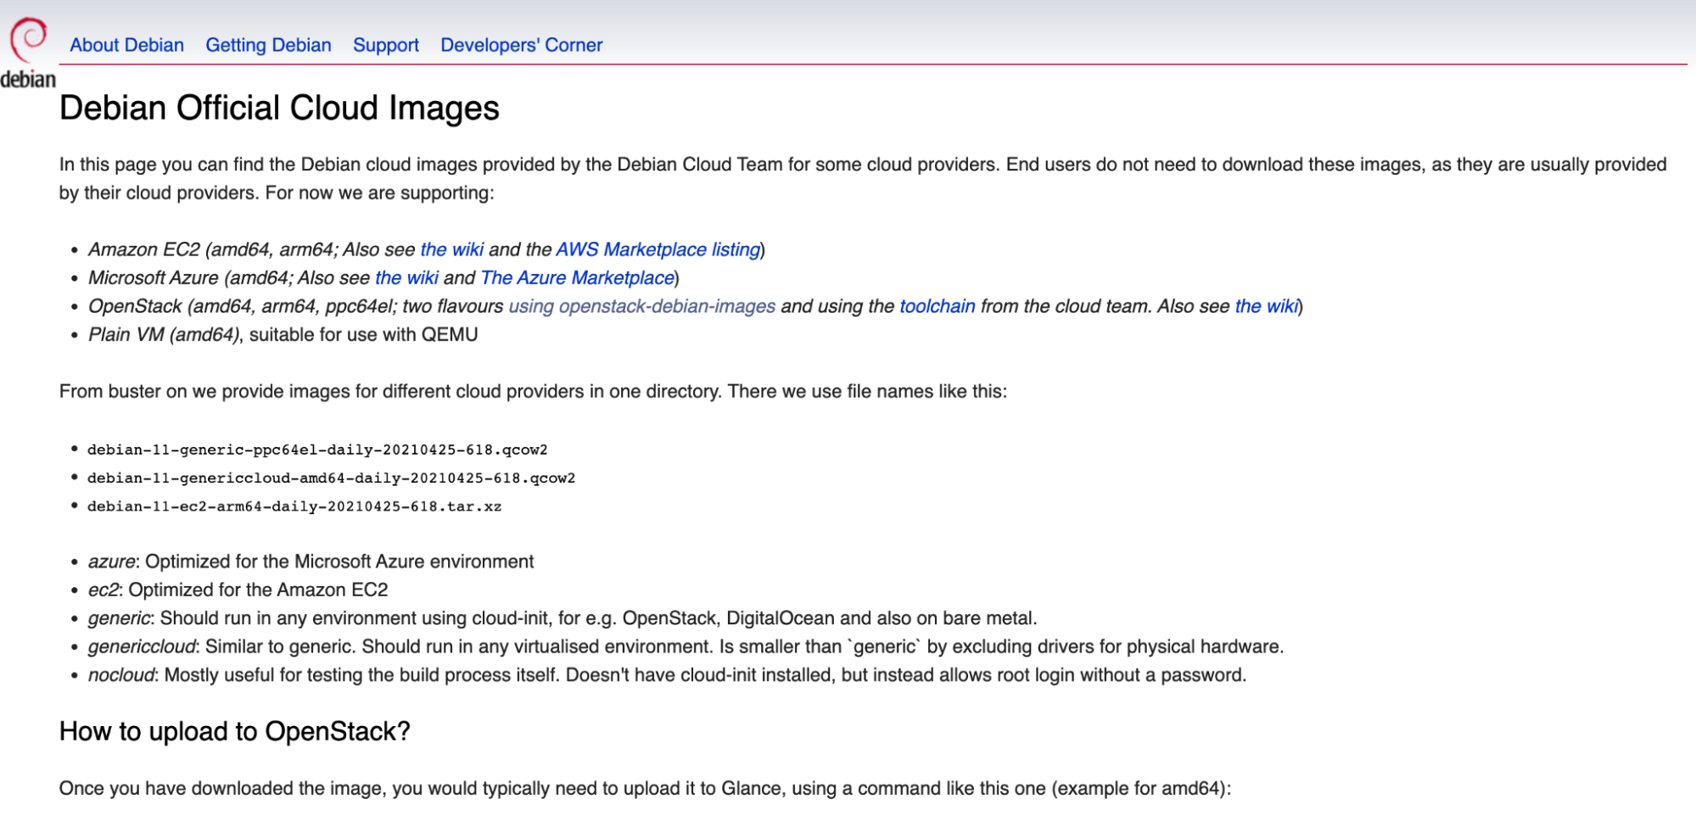Open the wiki link for Microsoft Azure
Image resolution: width=1696 pixels, height=827 pixels.
(406, 278)
